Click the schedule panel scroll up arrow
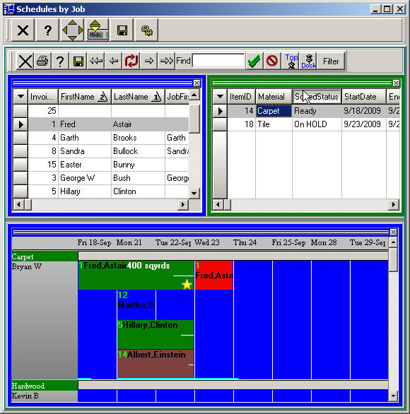The height and width of the screenshot is (414, 410). pyautogui.click(x=393, y=242)
